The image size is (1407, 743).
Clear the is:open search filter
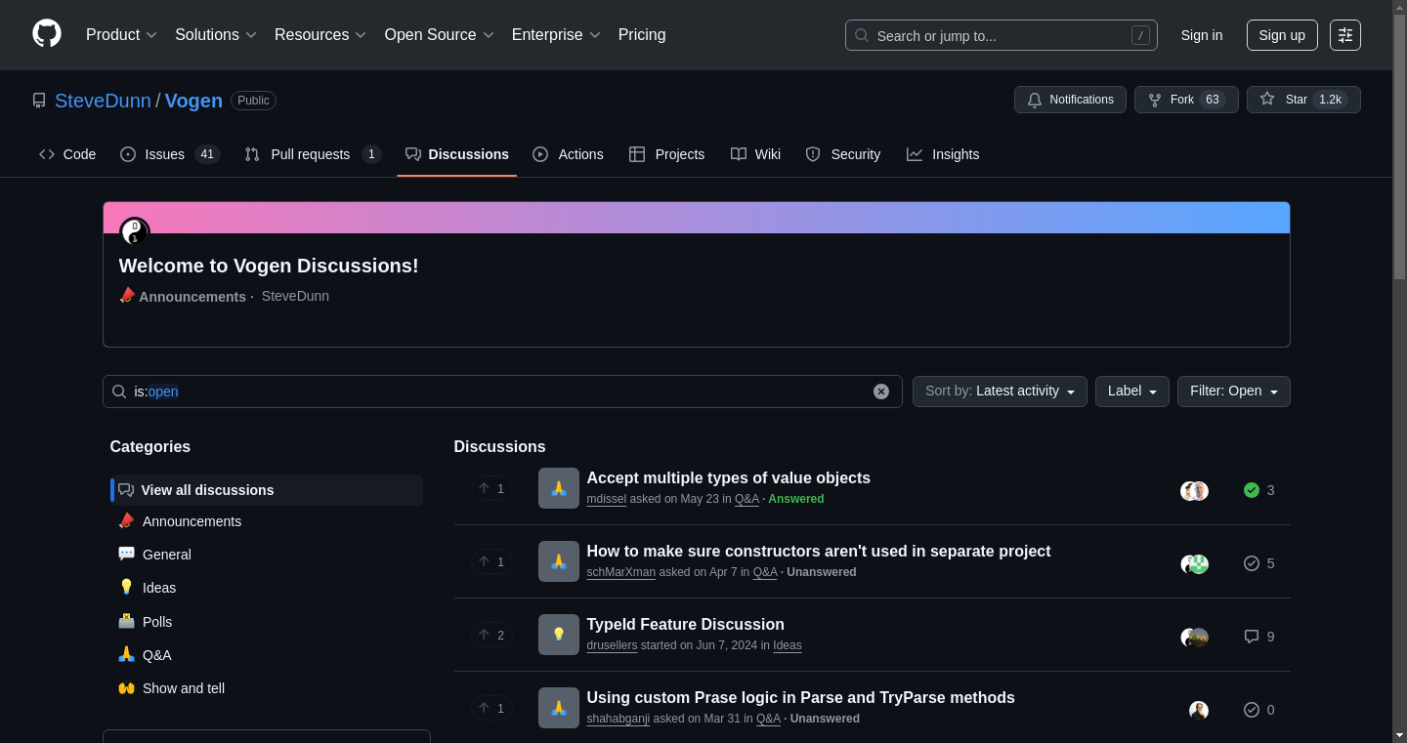point(881,392)
